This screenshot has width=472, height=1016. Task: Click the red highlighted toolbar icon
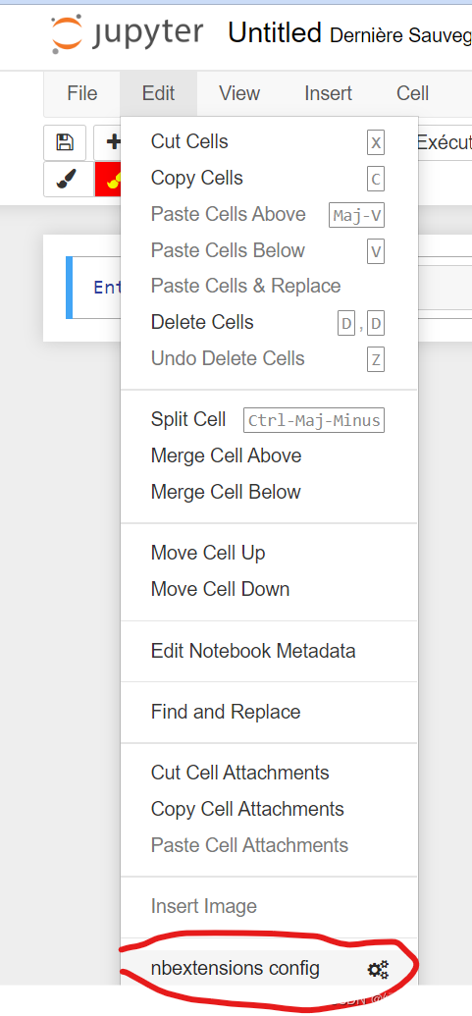108,179
